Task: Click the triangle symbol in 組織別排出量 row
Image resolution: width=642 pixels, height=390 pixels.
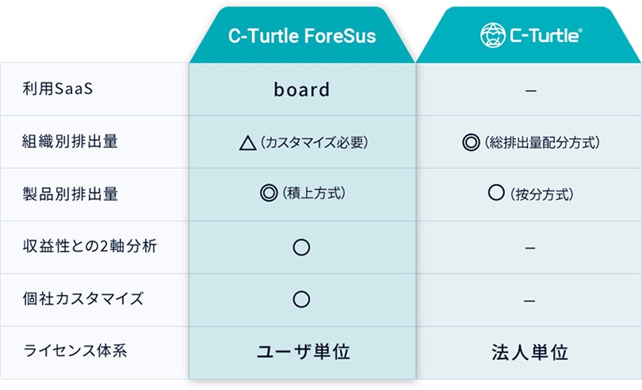Action: point(246,143)
